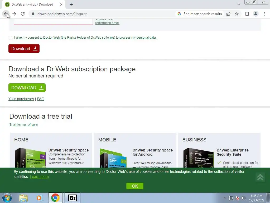Click the BUSINESS category heading
Screen dimensions: 270x203
[x=194, y=140]
